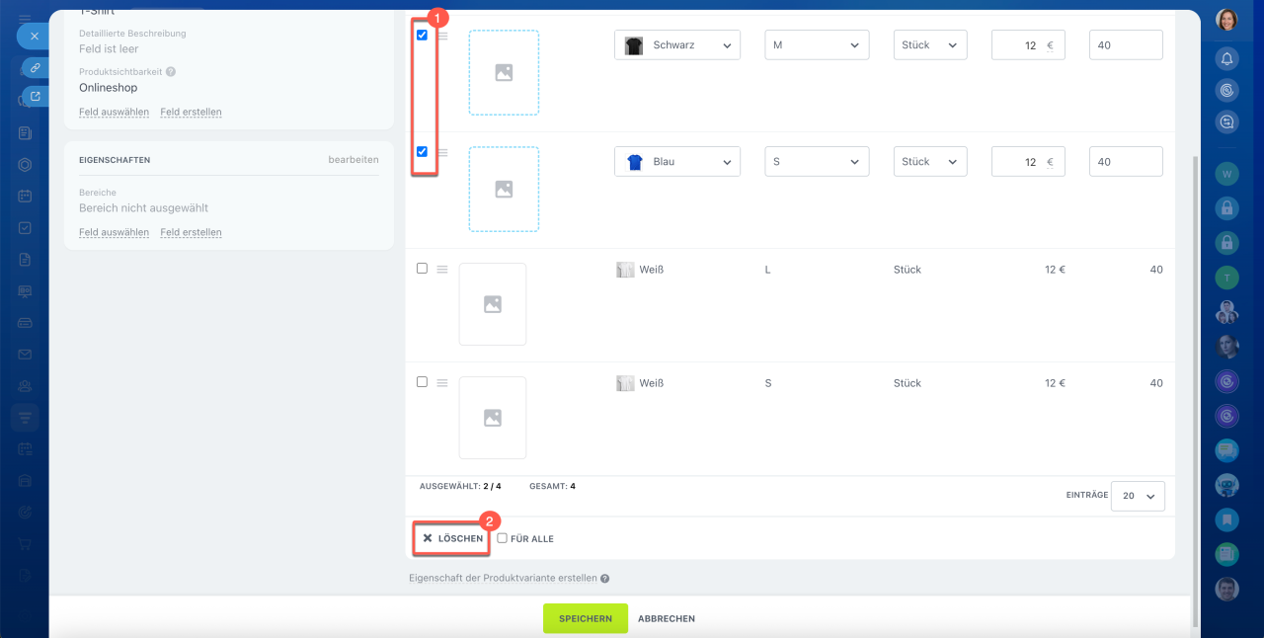
Task: Open the Schwarz color dropdown
Action: [x=677, y=45]
